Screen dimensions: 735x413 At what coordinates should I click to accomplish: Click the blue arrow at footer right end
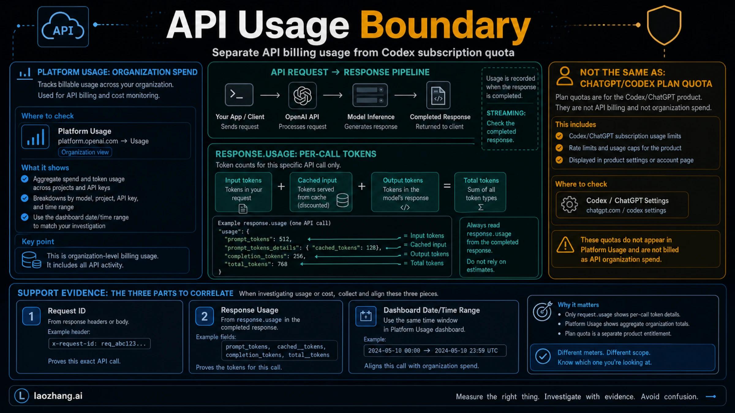(x=711, y=396)
